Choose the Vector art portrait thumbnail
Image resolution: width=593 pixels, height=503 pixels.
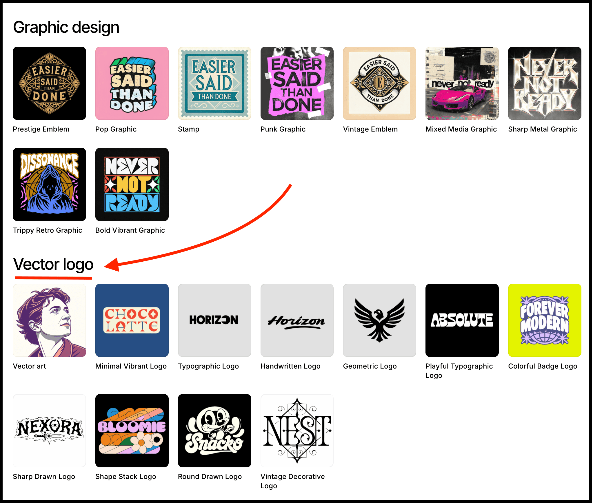pyautogui.click(x=49, y=320)
